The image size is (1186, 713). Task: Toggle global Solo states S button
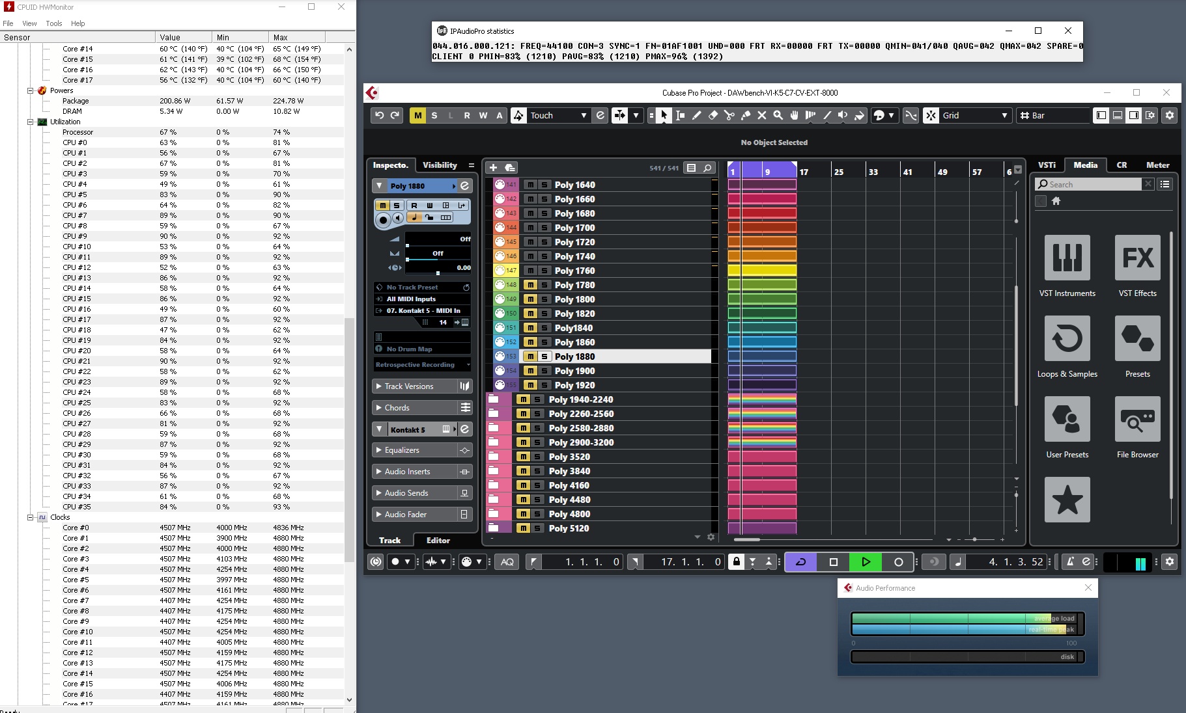[434, 115]
